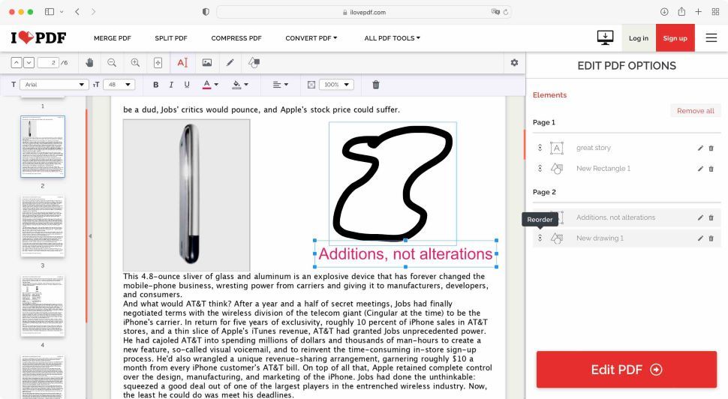
Task: Open the hamburger menu
Action: click(711, 37)
